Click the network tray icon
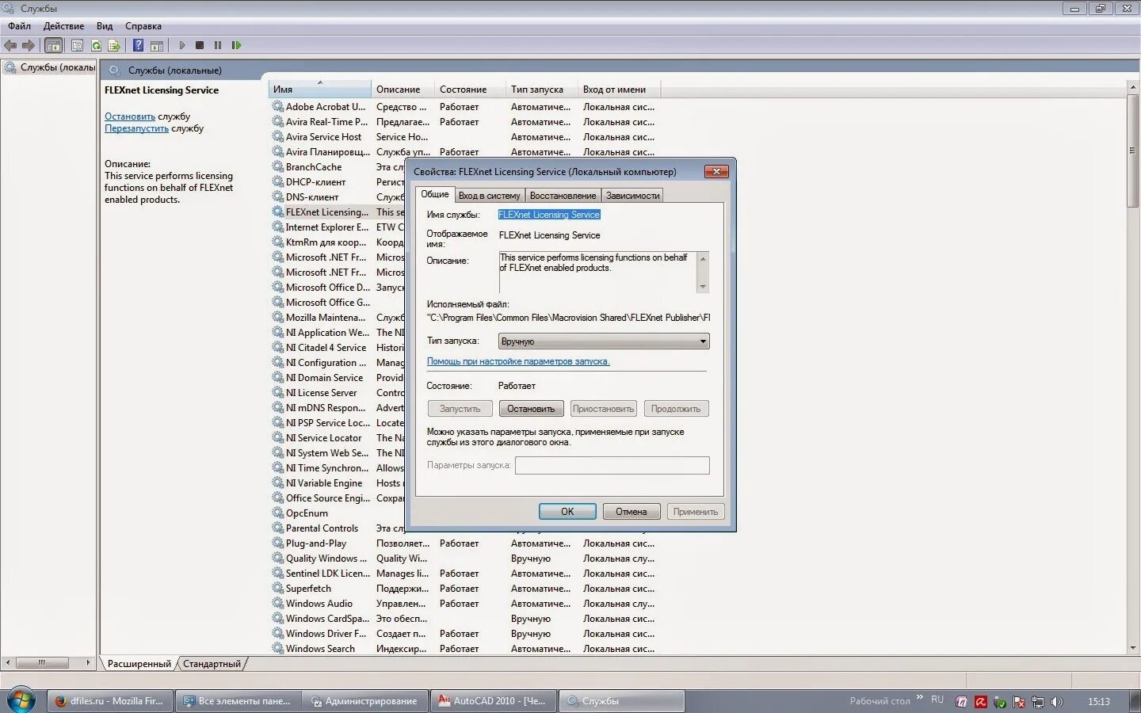The height and width of the screenshot is (713, 1141). (1038, 701)
